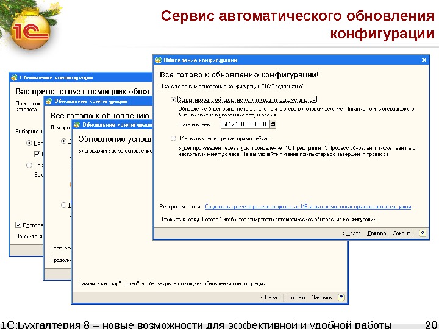Screen dimensions: 439x329
Task: Select the upper radio button in second update dialog
Action: (64, 141)
